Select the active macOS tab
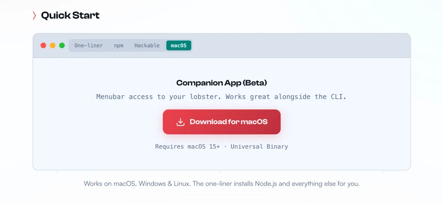The width and height of the screenshot is (443, 204). [178, 46]
